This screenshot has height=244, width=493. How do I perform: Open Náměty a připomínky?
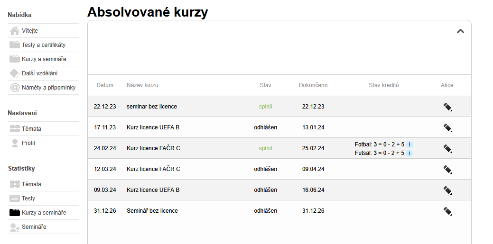pyautogui.click(x=48, y=88)
